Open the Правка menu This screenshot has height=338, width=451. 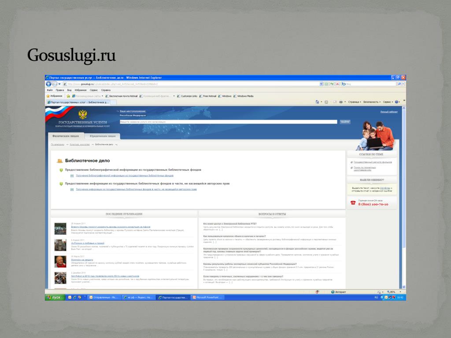click(60, 90)
